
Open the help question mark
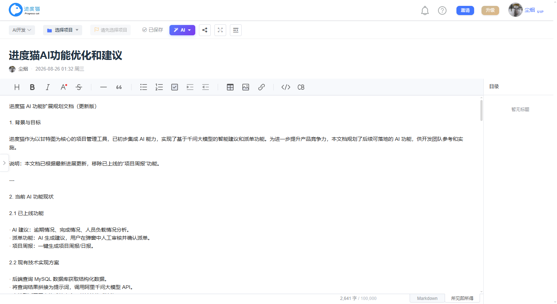click(442, 11)
